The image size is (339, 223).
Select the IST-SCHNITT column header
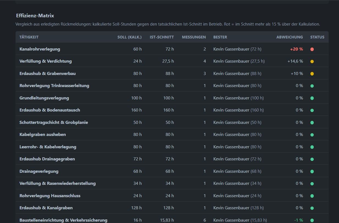(x=162, y=37)
